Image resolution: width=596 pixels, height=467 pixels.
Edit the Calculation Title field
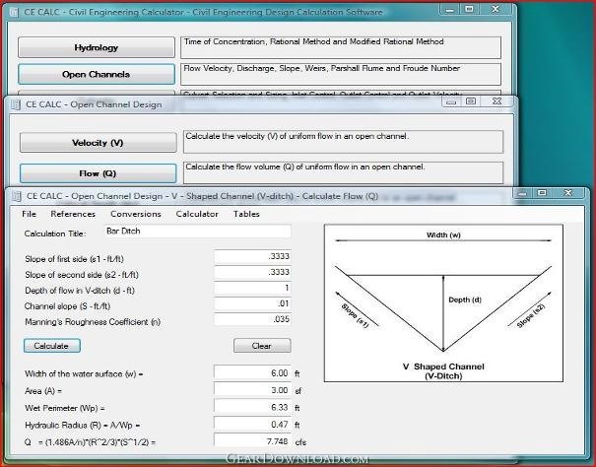point(198,232)
